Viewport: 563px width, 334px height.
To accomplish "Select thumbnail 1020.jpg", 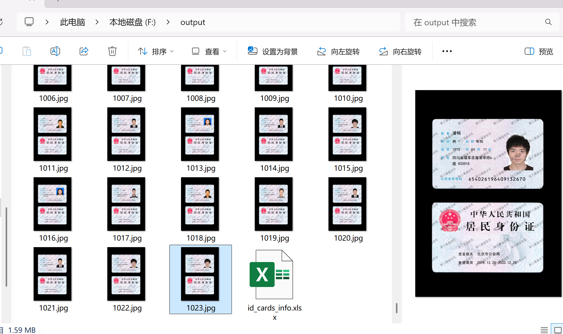I will tap(347, 204).
